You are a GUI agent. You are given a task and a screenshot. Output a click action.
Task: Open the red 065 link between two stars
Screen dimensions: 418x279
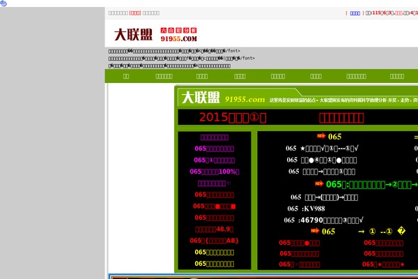(x=383, y=264)
